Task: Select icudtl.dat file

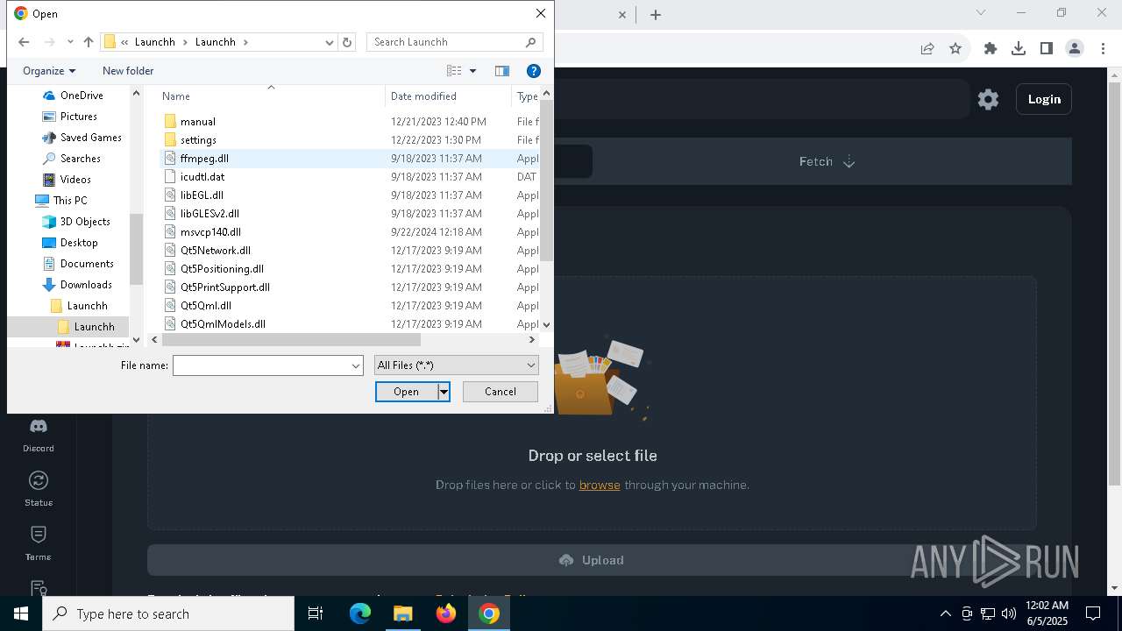Action: 202,177
